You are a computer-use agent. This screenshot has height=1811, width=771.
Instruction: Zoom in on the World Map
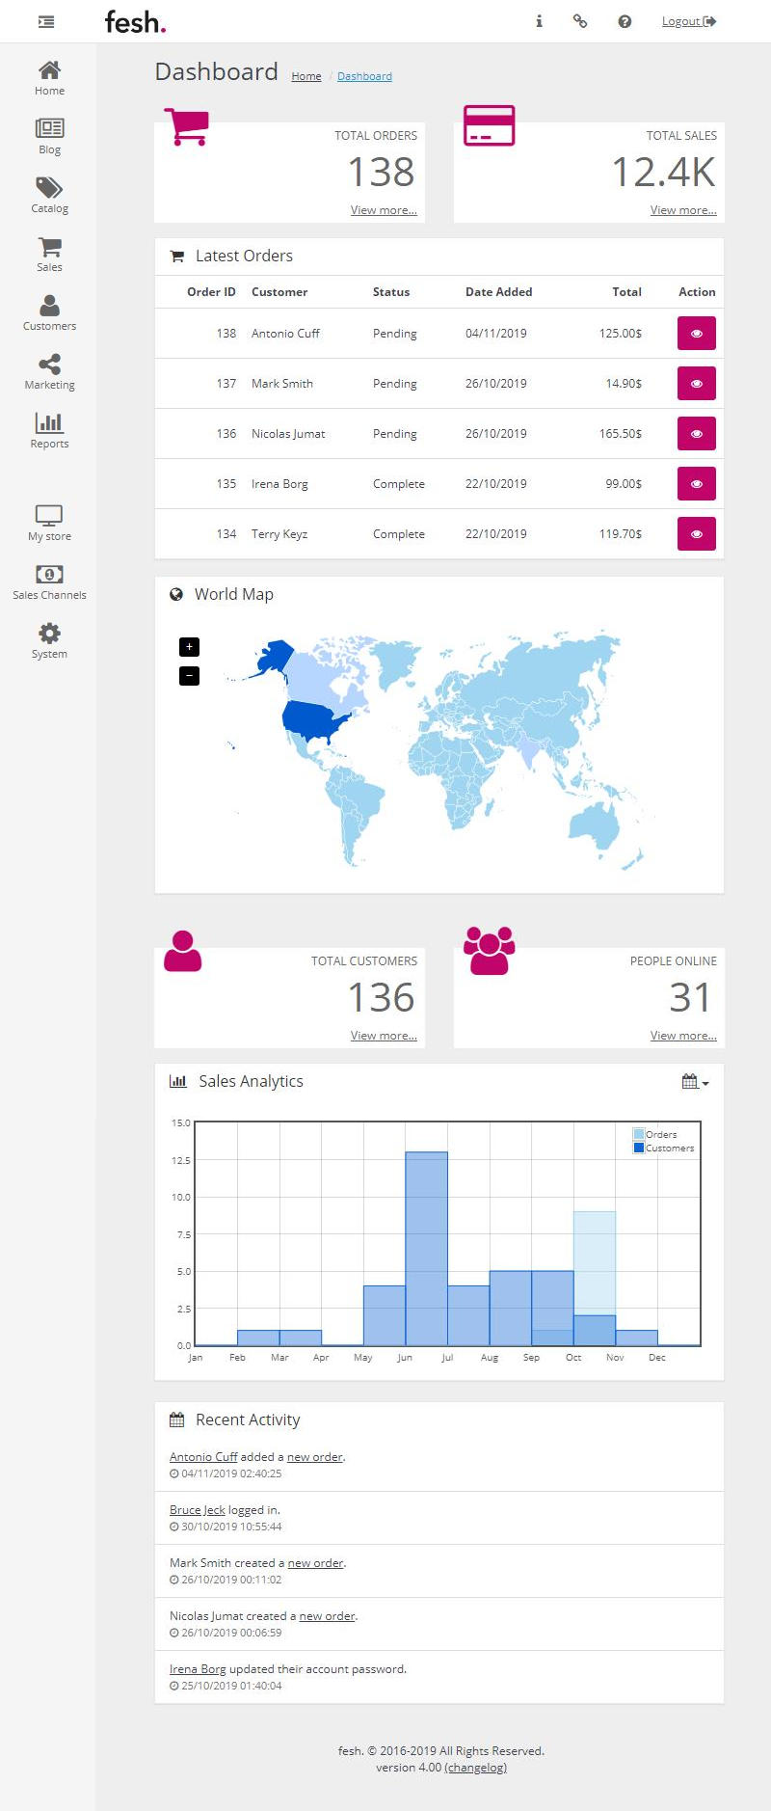click(x=189, y=647)
